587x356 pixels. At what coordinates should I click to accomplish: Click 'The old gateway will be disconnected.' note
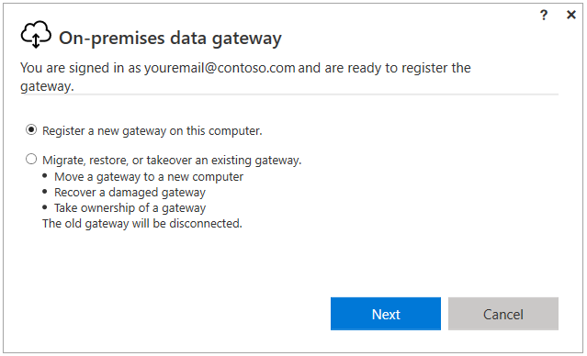(x=142, y=223)
